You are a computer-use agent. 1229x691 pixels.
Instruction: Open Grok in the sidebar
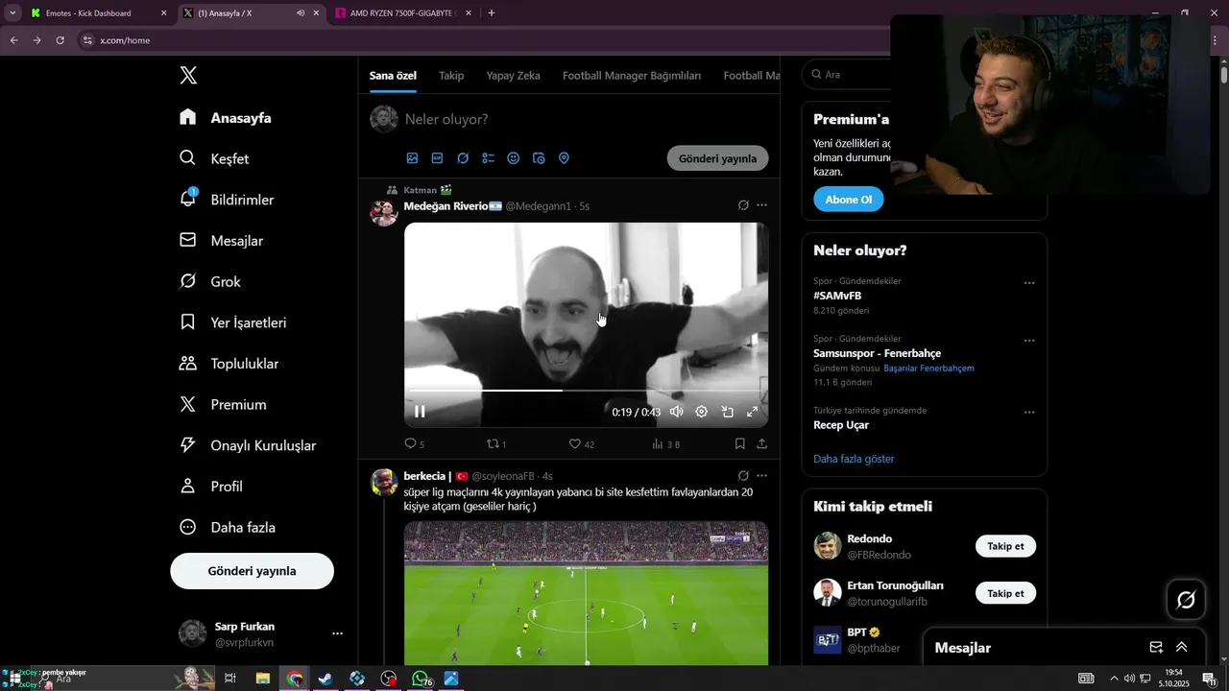pos(210,281)
